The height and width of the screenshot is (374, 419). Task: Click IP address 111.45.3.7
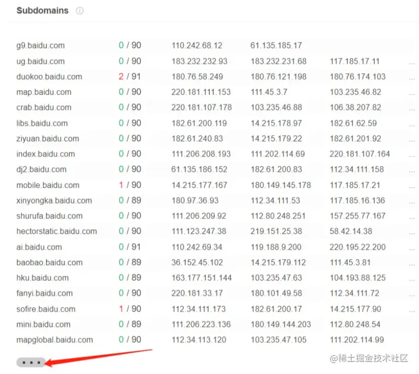click(269, 92)
